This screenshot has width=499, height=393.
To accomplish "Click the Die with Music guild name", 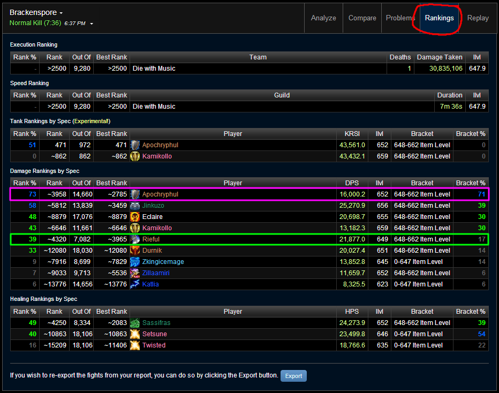I will tap(154, 107).
